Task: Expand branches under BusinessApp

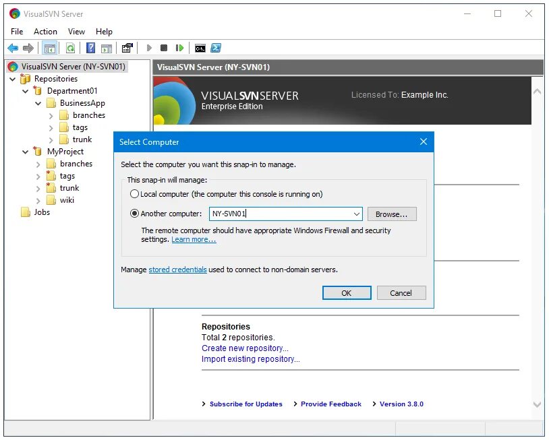Action: tap(51, 116)
